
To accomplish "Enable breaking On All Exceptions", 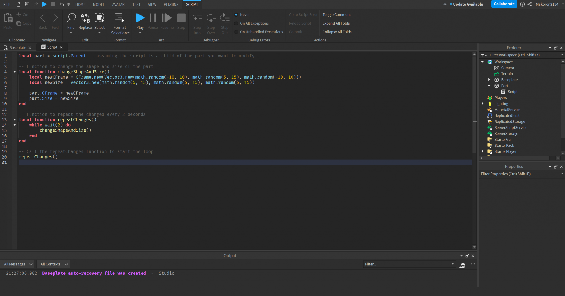I will 236,23.
